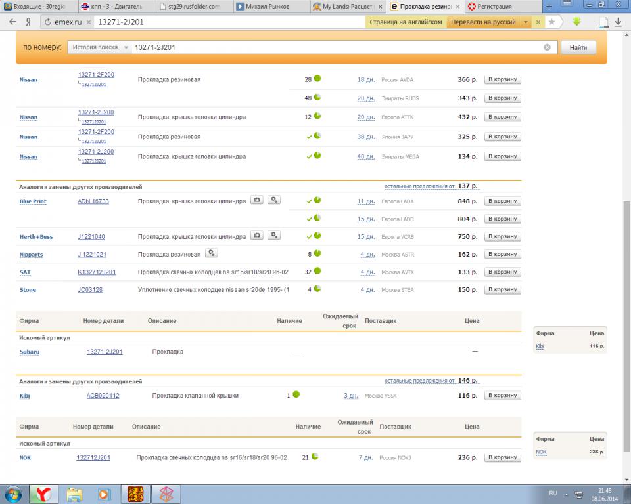Add Kibi ACB020112 for 116 р. to cart

tap(502, 396)
